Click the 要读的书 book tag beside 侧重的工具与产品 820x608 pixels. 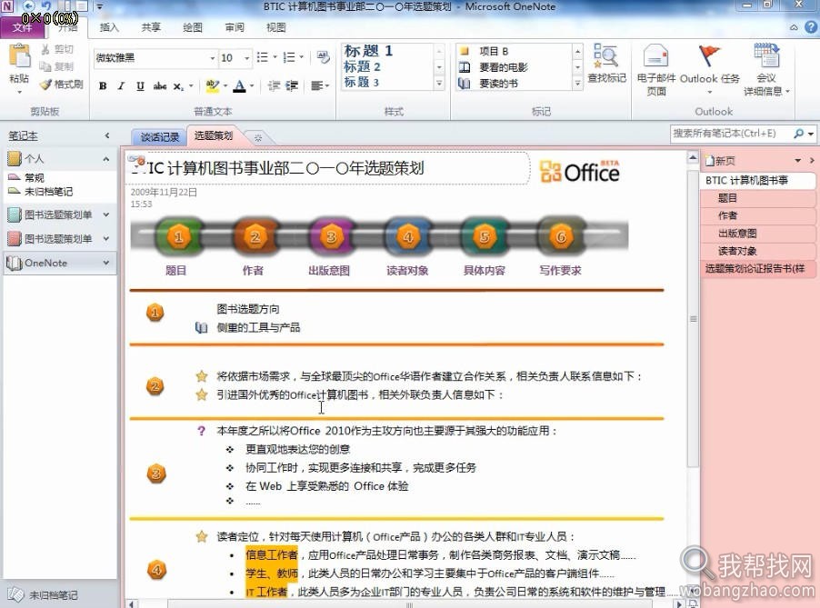pos(201,328)
